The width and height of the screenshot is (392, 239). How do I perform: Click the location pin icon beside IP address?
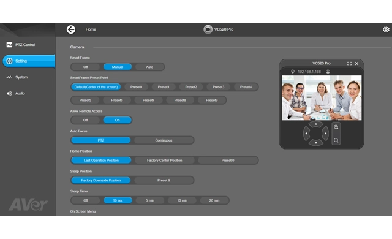pos(293,72)
